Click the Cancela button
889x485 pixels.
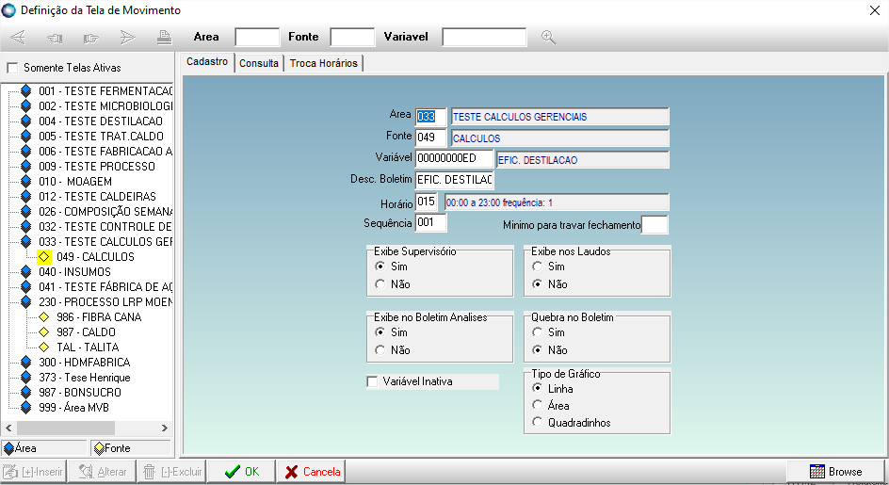[x=312, y=472]
